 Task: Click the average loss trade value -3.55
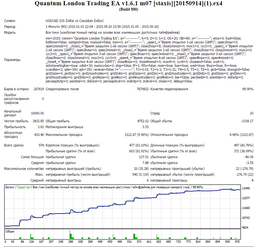click(x=250, y=163)
